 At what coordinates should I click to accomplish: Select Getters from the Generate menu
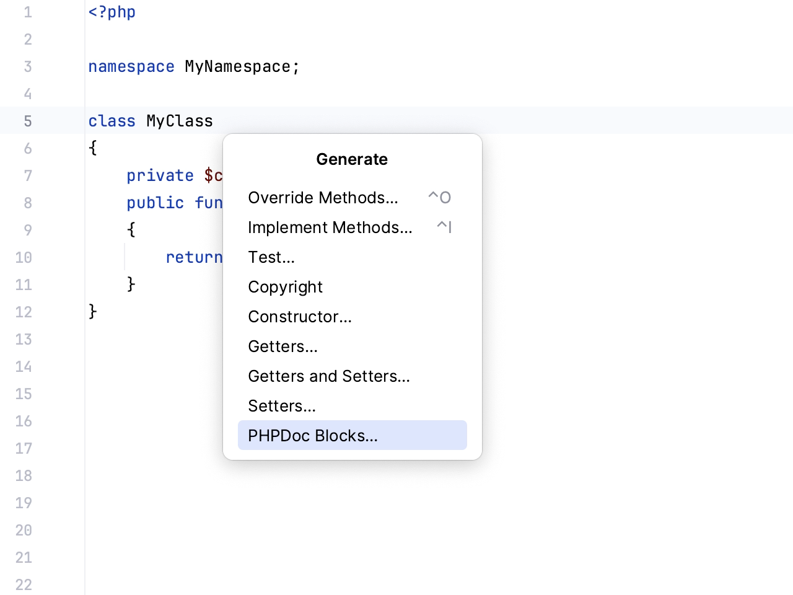[x=283, y=346]
